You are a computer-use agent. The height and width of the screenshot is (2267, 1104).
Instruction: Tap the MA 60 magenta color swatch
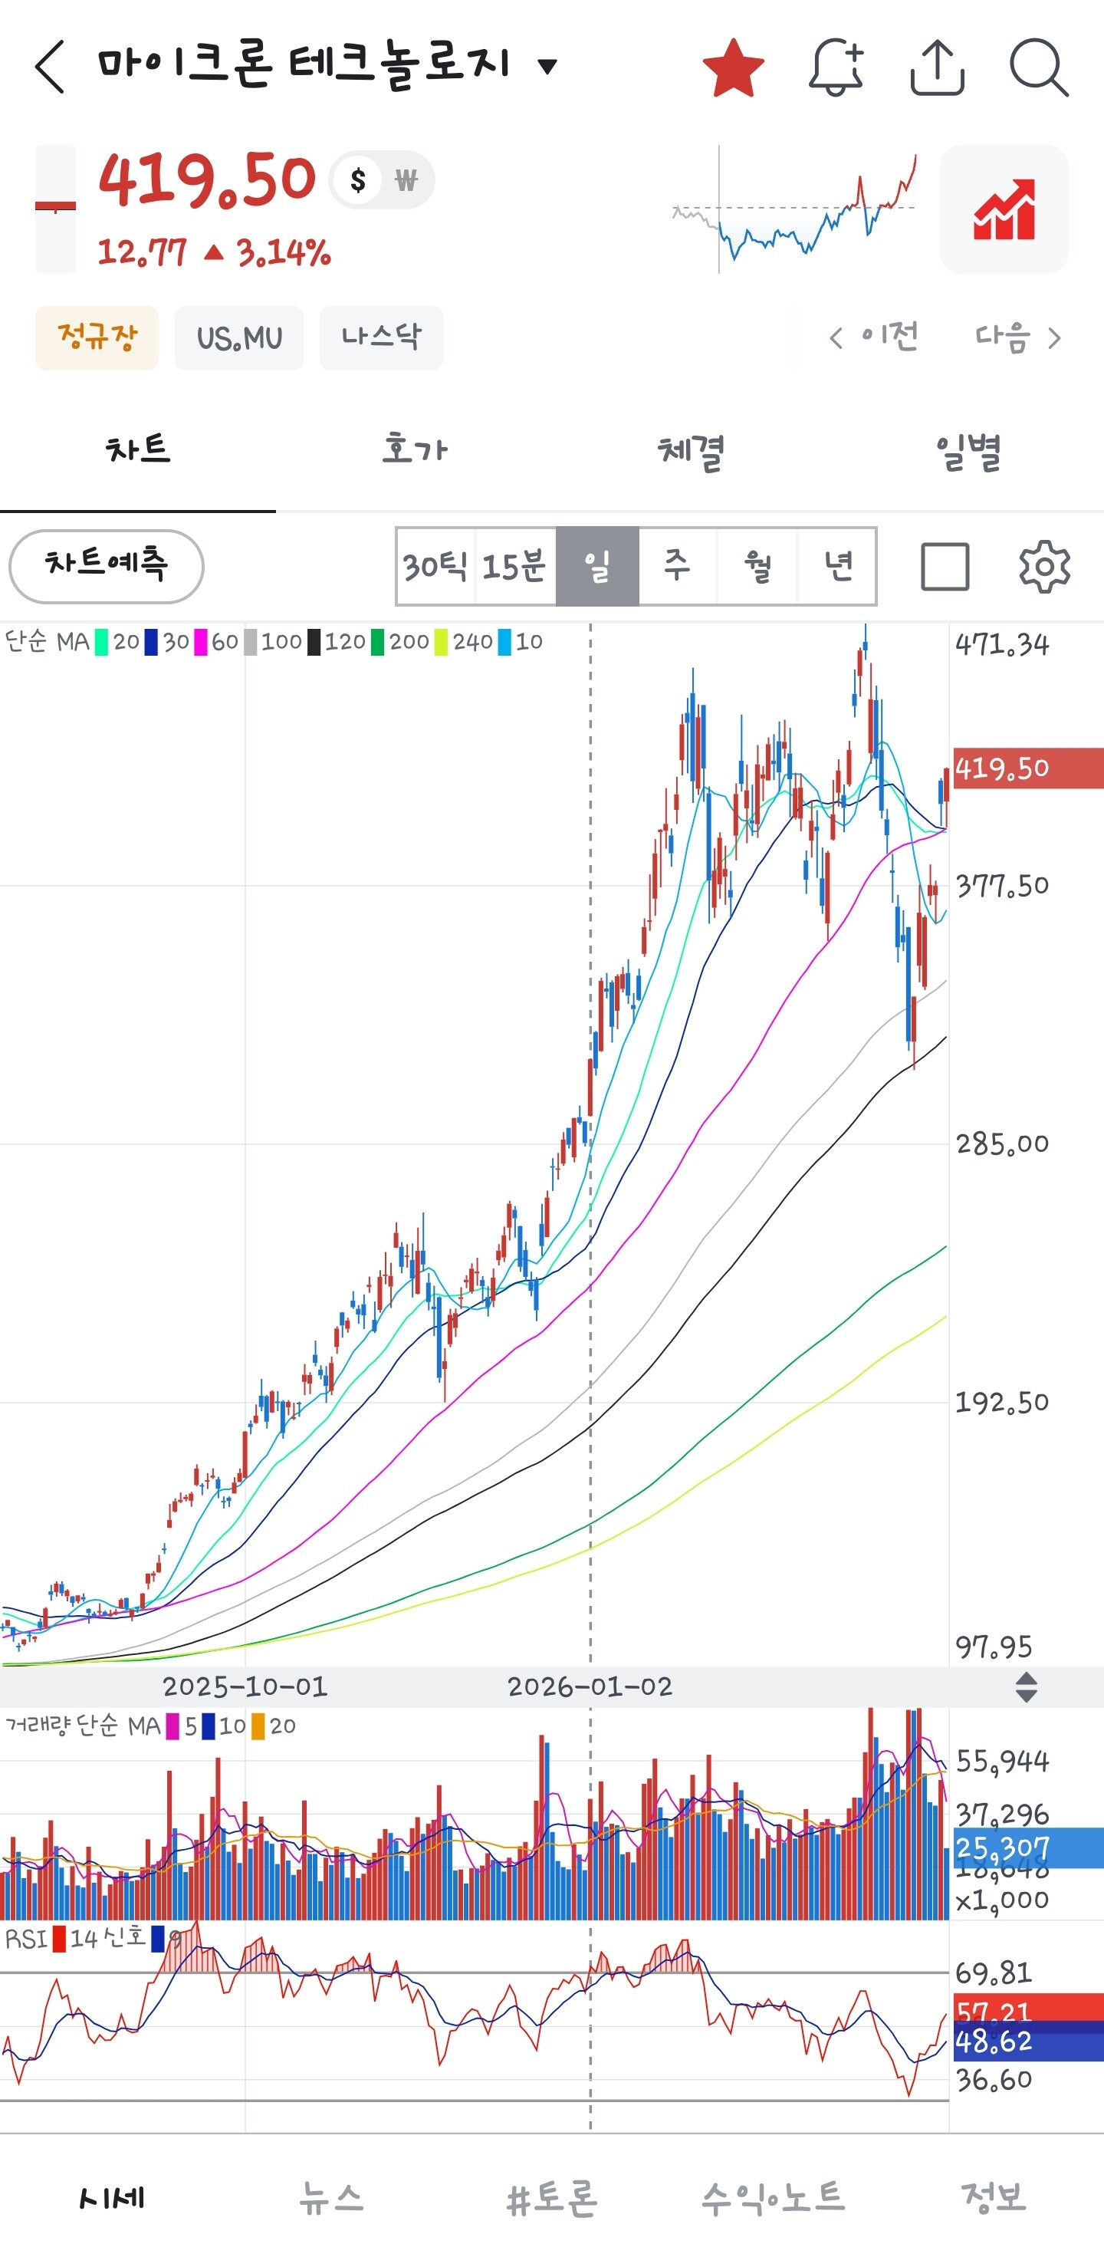pos(201,643)
